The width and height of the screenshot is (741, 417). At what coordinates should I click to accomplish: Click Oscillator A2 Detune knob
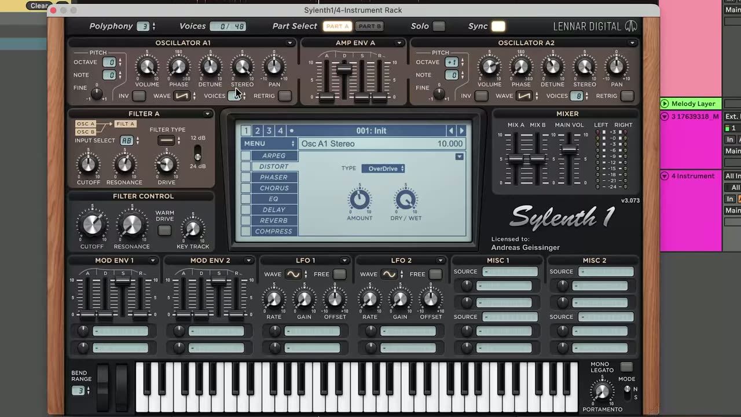[x=553, y=67]
